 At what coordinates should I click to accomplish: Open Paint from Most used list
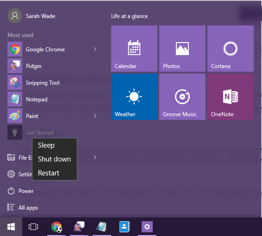52,116
